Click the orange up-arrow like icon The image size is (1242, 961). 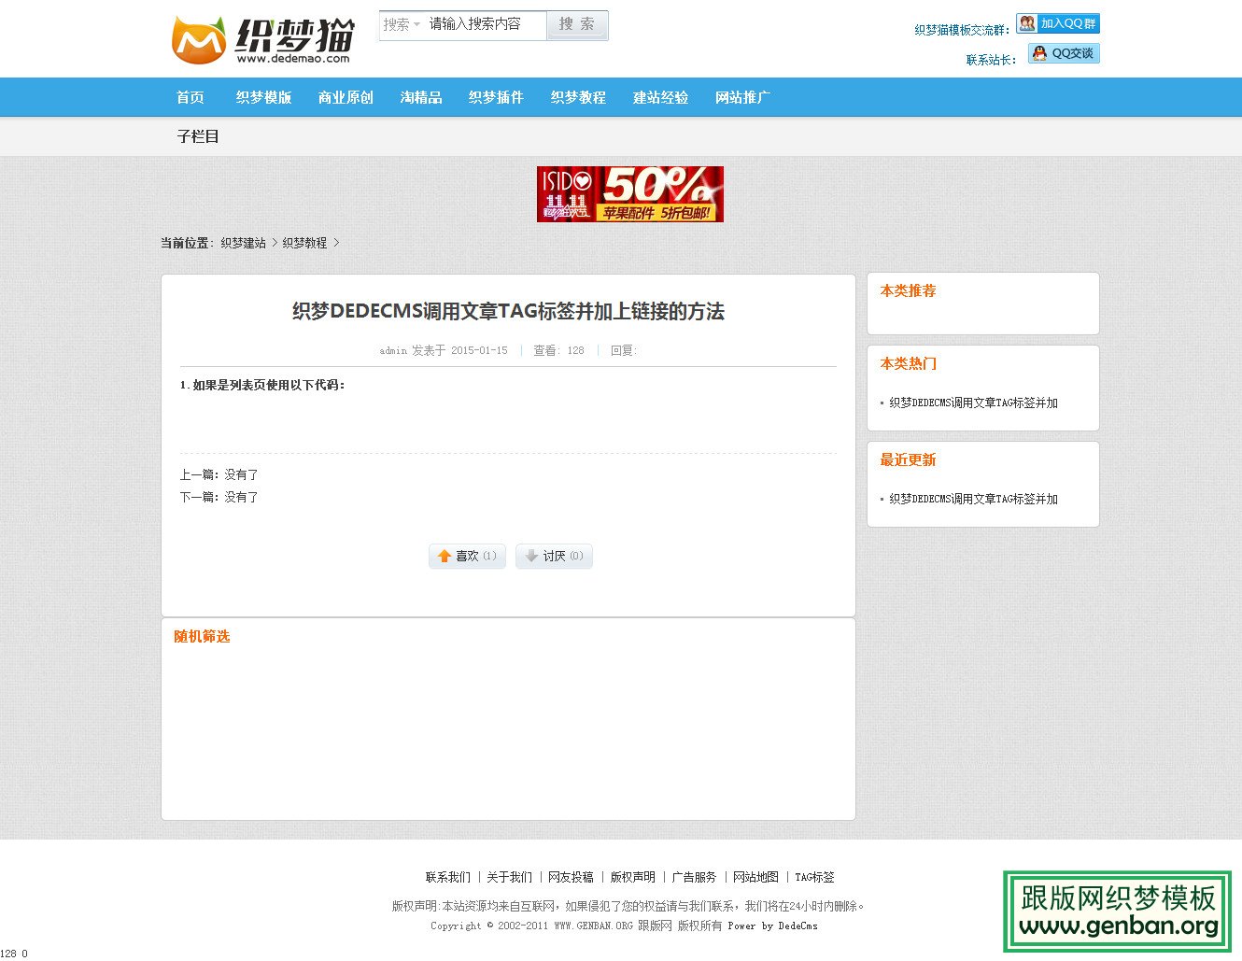click(445, 556)
